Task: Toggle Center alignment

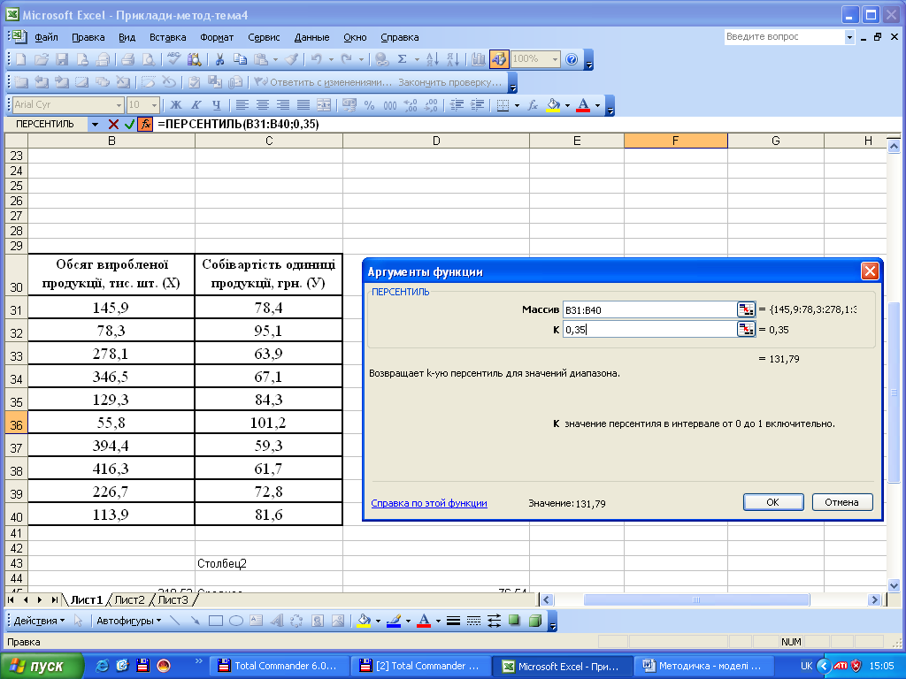Action: pos(262,105)
